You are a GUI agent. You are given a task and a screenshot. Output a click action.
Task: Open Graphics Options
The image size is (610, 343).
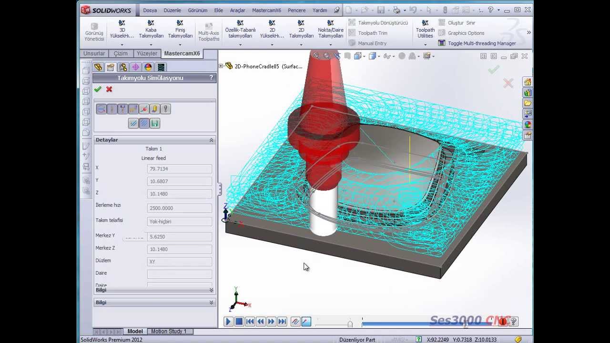click(461, 33)
